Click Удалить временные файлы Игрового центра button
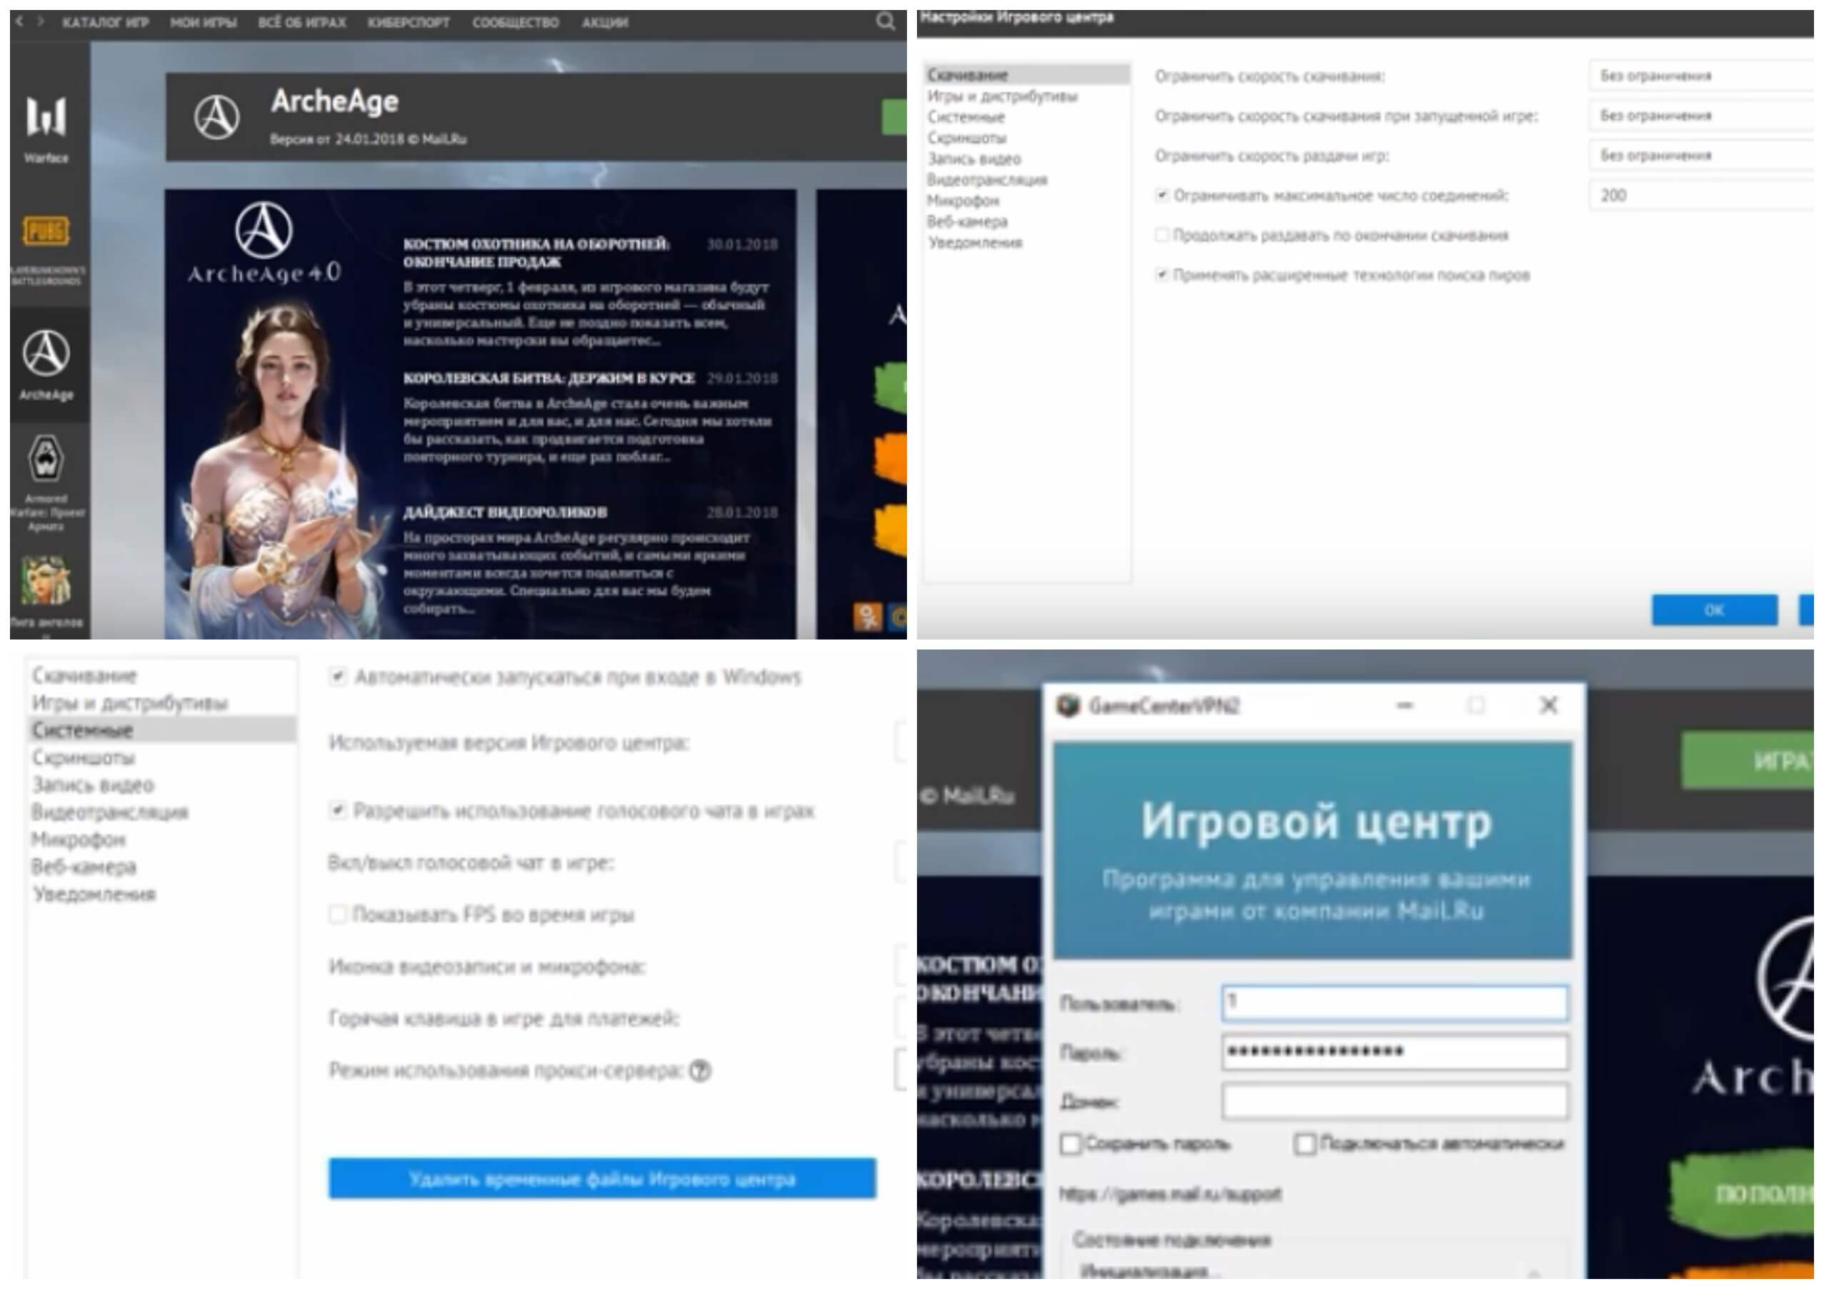This screenshot has width=1824, height=1289. tap(602, 1178)
